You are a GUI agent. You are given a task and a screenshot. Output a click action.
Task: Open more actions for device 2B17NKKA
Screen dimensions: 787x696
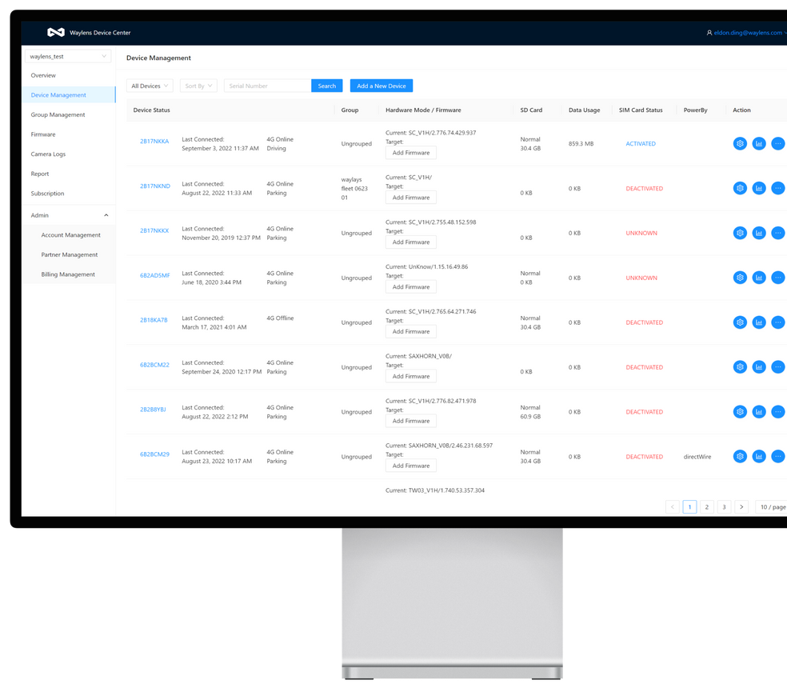[778, 144]
